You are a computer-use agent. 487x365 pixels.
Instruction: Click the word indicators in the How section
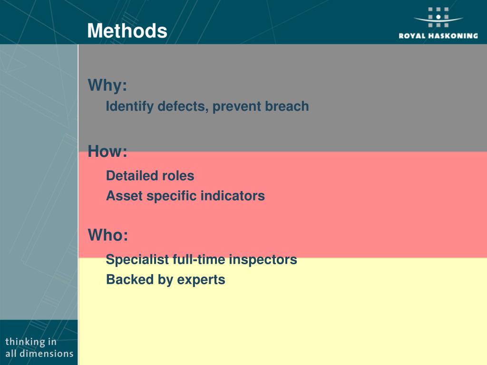[x=233, y=196]
